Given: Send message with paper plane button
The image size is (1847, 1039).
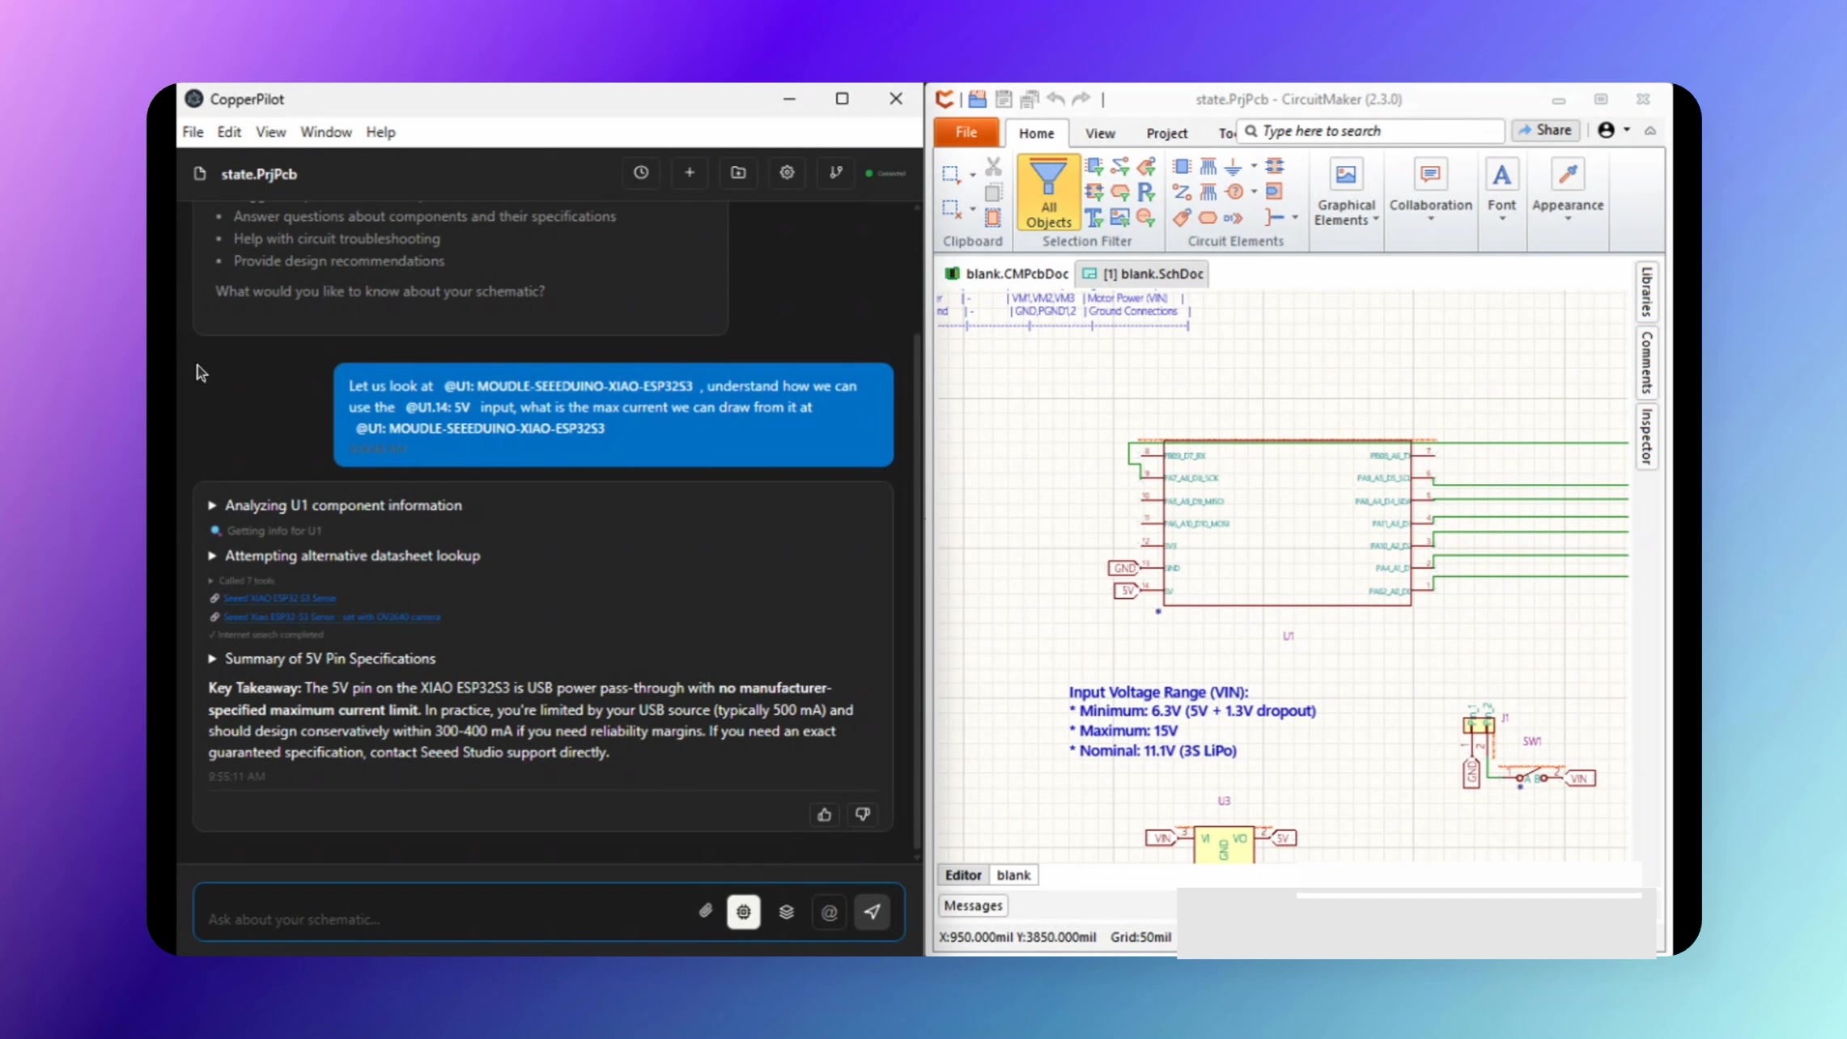Looking at the screenshot, I should (873, 912).
